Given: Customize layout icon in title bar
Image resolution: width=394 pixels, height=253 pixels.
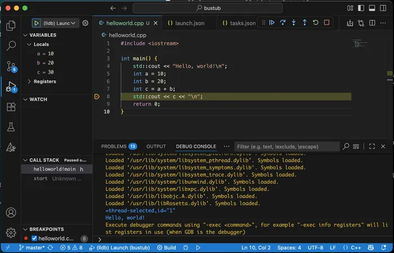Looking at the screenshot, I should [350, 8].
